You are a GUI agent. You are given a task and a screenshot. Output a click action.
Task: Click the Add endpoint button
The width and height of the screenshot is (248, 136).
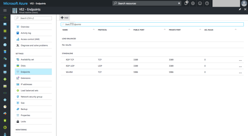tap(65, 17)
